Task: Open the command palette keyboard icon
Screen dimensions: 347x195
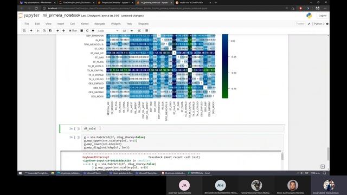Action: [x=124, y=31]
